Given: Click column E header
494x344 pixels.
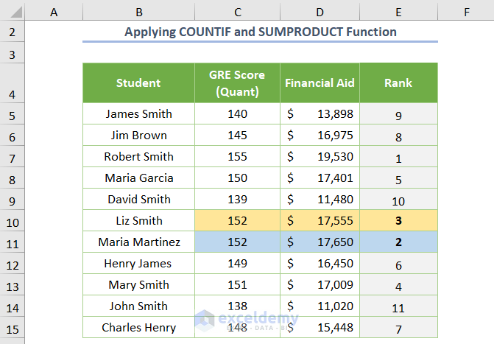Looking at the screenshot, I should coord(398,11).
